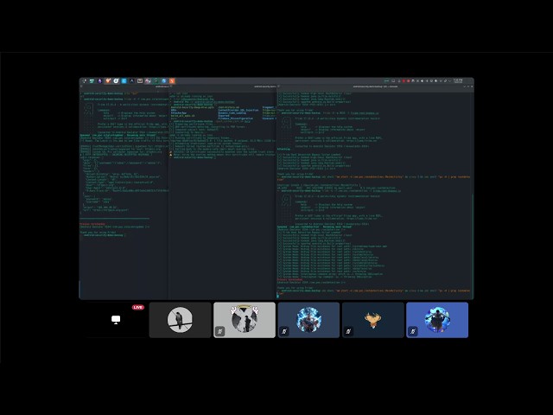Viewport: 553px width, 415px height.
Task: Open the purple flame taskbar icon
Action: point(99,81)
